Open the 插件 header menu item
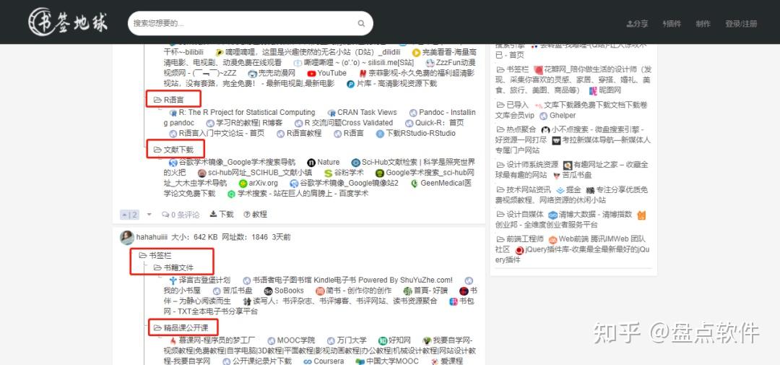Viewport: 780px width, 365px height. click(x=672, y=23)
